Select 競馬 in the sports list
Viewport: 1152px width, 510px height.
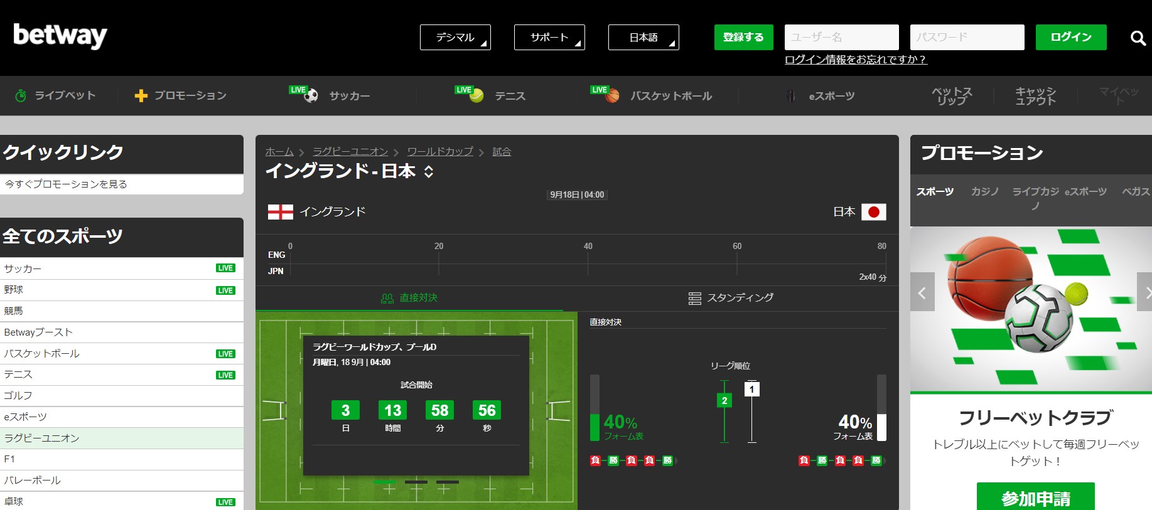pyautogui.click(x=122, y=311)
